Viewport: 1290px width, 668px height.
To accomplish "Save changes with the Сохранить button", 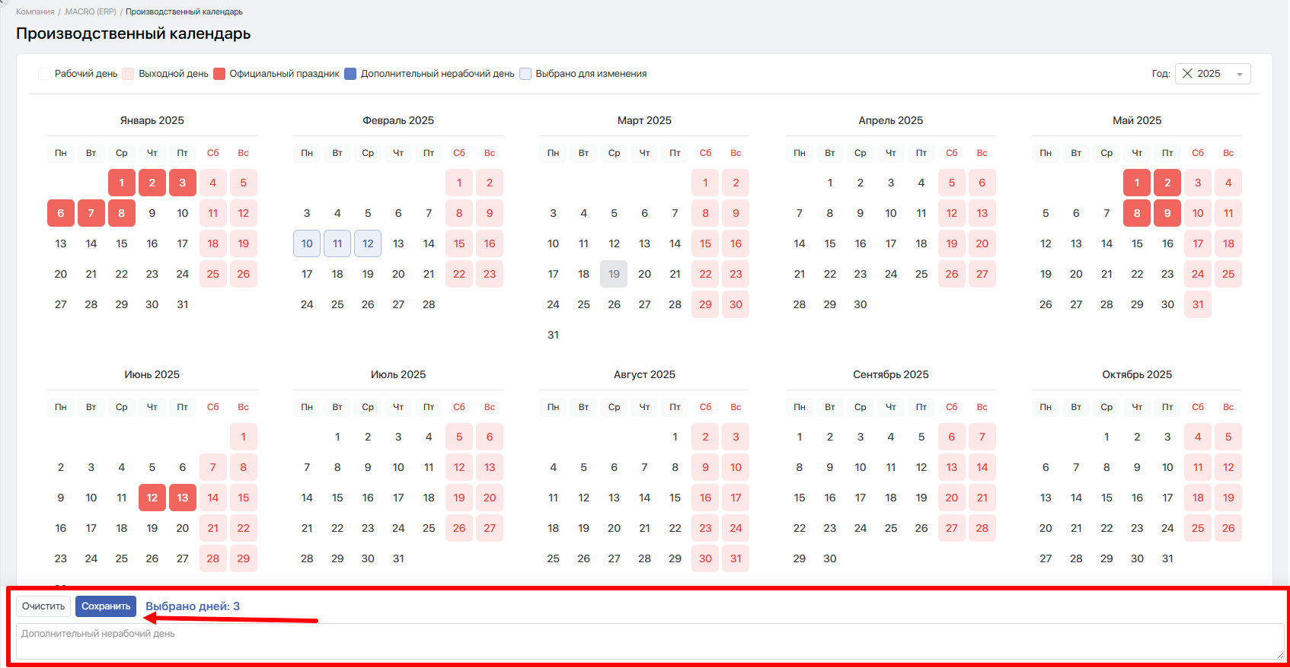I will [x=106, y=606].
